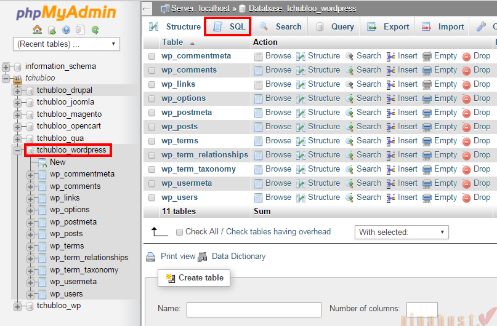The height and width of the screenshot is (326, 497).
Task: Open the query window pages icon
Action: pos(80,30)
